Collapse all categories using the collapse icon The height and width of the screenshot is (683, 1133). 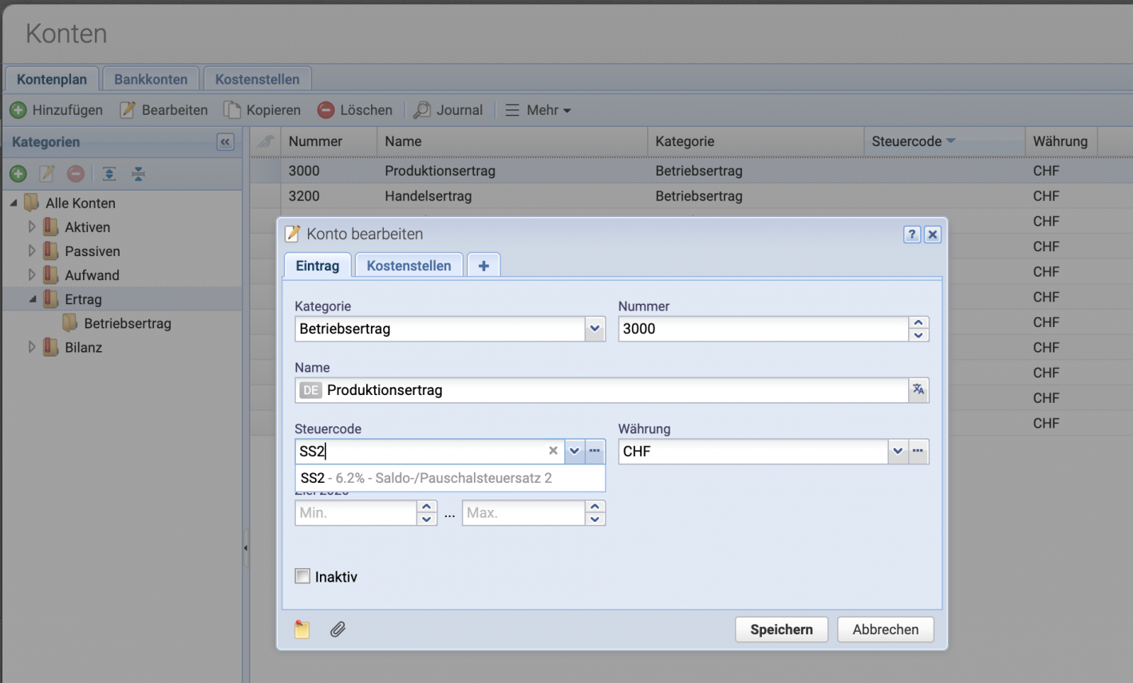138,174
